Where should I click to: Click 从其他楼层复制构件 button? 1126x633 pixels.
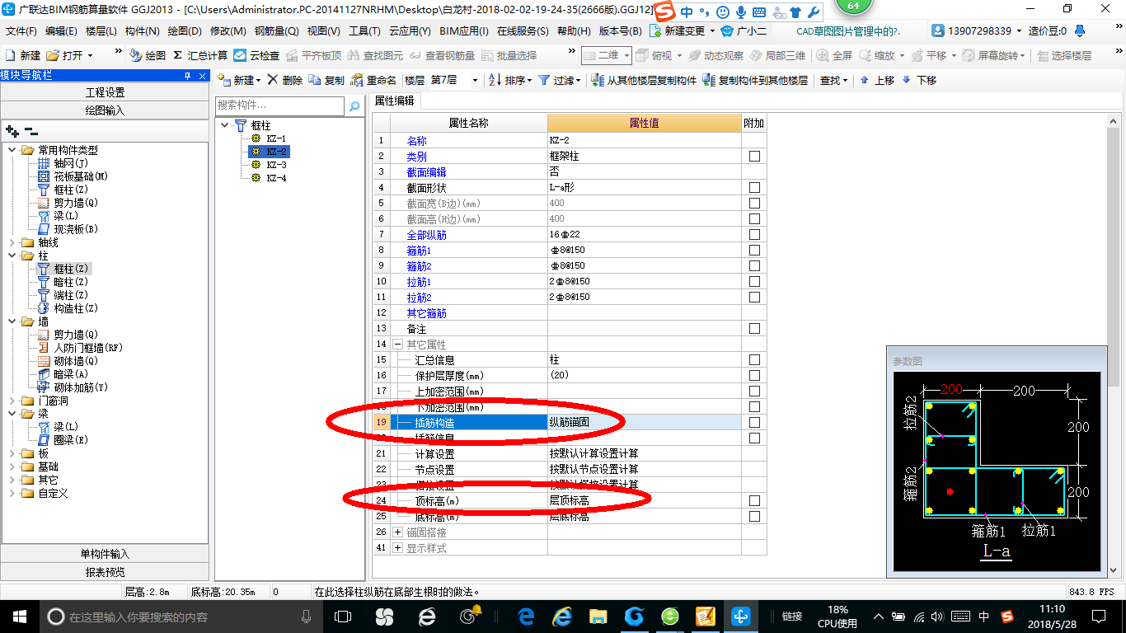pyautogui.click(x=644, y=80)
